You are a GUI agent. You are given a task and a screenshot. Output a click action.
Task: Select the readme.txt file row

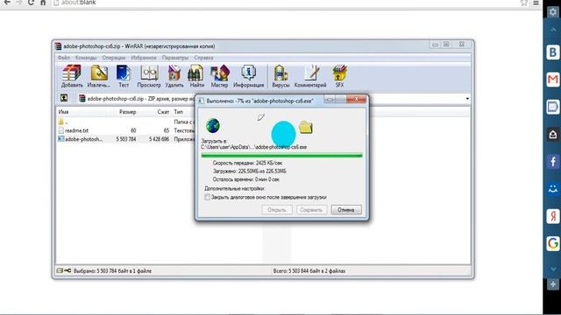tap(125, 130)
